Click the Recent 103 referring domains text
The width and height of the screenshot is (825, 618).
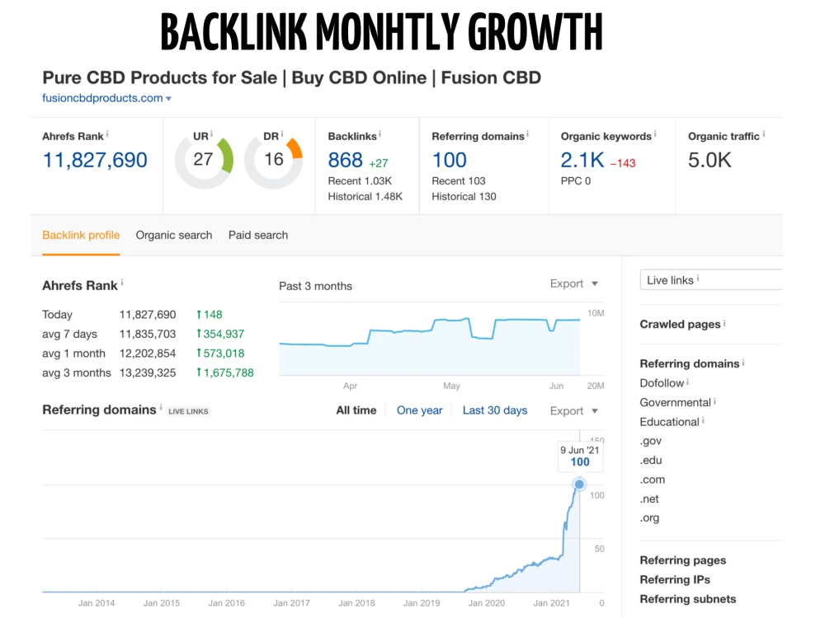(458, 181)
